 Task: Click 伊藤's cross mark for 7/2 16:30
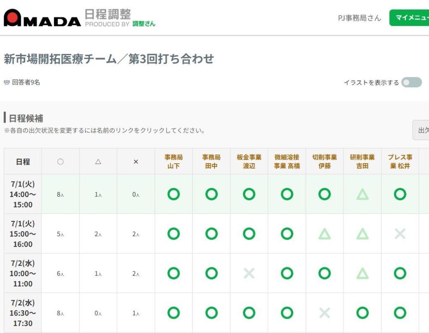(325, 313)
